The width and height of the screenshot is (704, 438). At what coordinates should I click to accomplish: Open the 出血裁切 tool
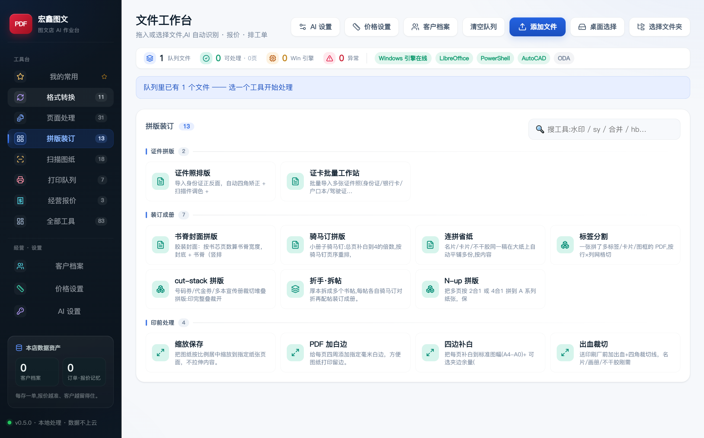(x=615, y=353)
